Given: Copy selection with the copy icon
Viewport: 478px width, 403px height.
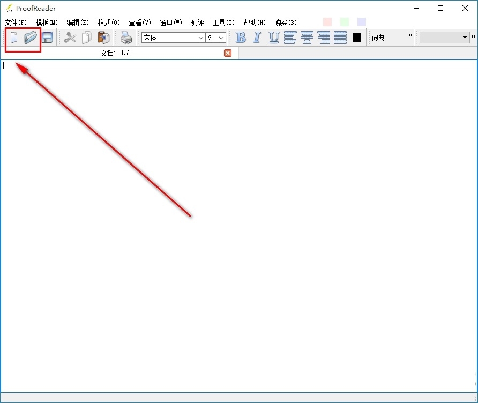Looking at the screenshot, I should tap(87, 38).
